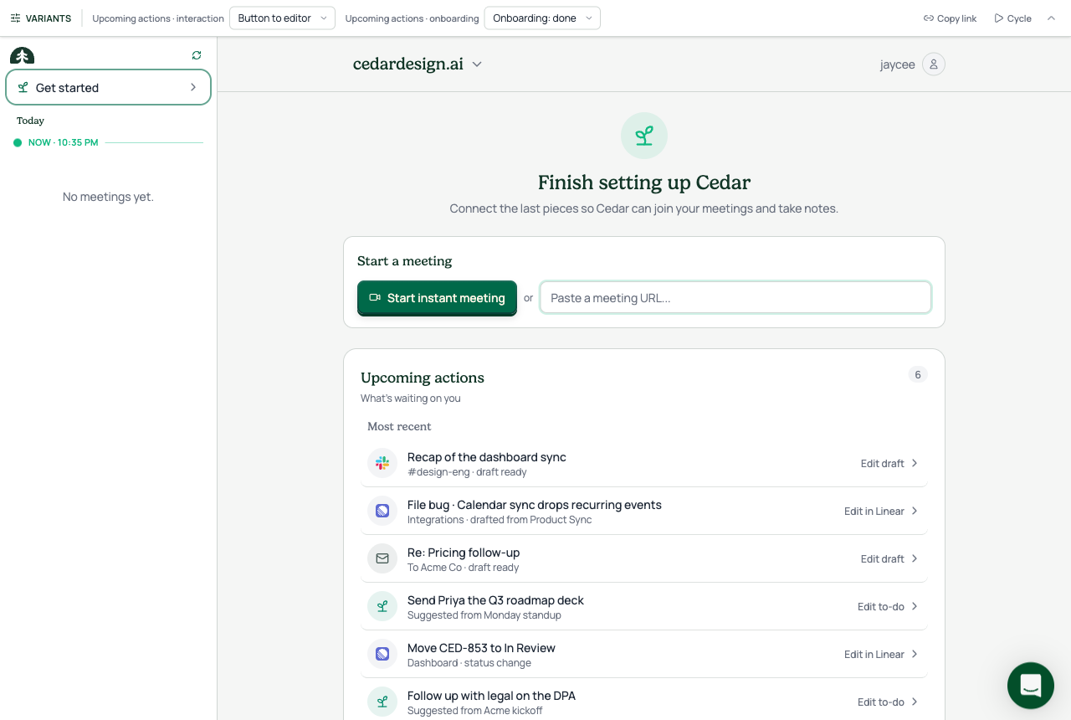Open the Onboarding: done dropdown
This screenshot has height=720, width=1071.
(x=542, y=18)
